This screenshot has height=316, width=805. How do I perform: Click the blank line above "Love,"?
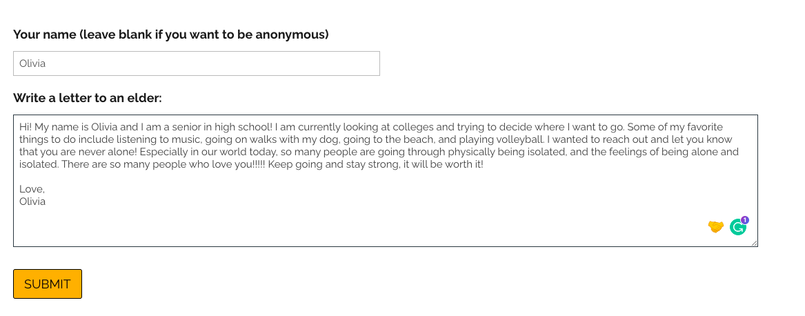[x=385, y=177]
